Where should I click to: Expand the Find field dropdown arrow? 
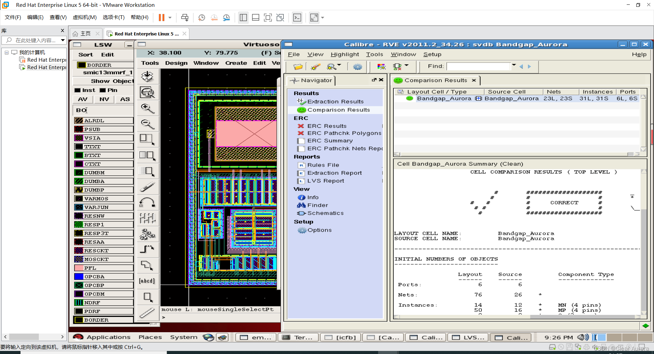click(514, 65)
